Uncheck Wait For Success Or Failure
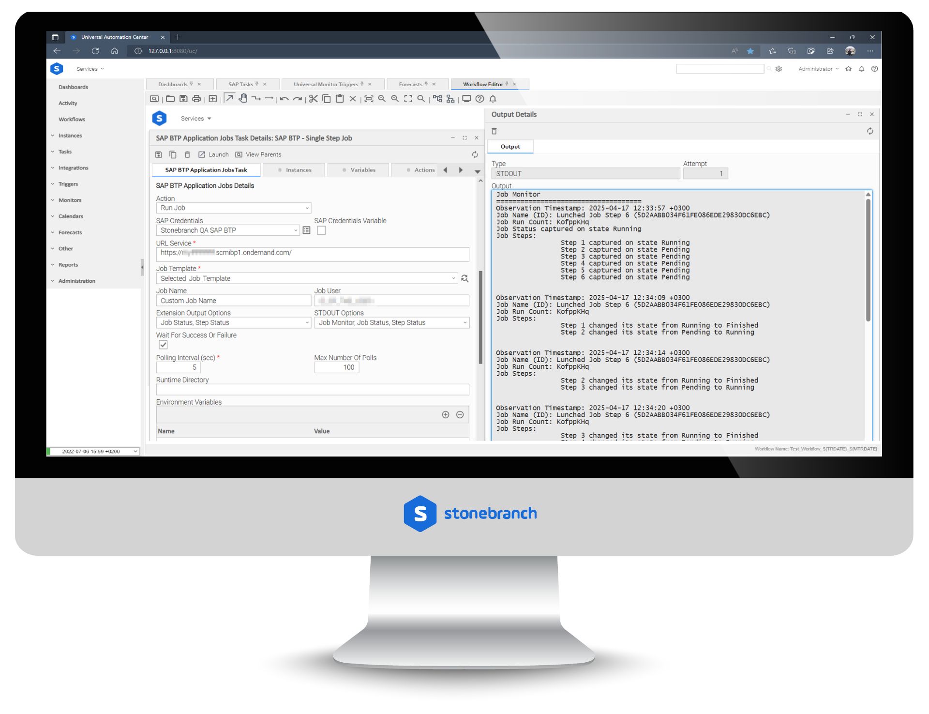The height and width of the screenshot is (714, 929). tap(163, 345)
